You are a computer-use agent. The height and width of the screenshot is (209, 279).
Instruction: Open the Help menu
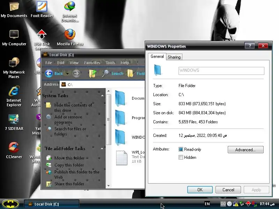coord(125,63)
